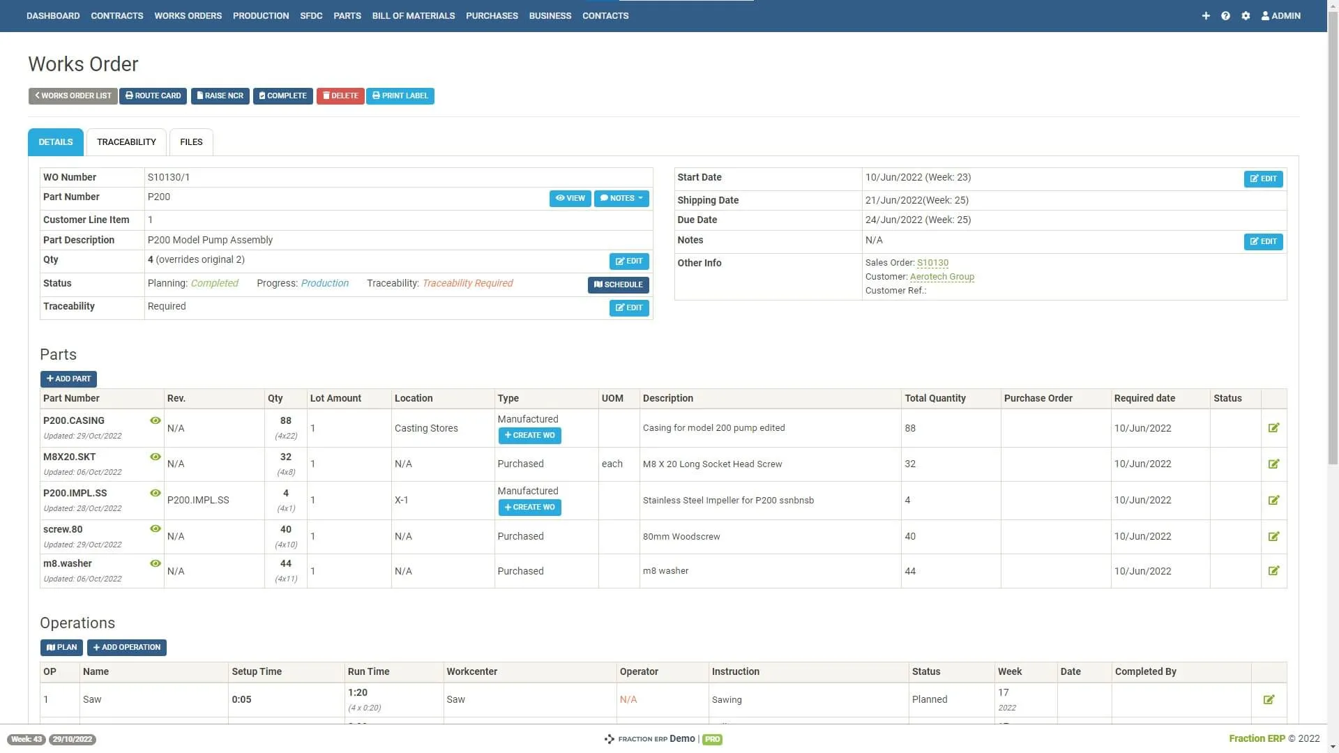The image size is (1339, 753).
Task: Edit the screw.80 part row
Action: click(1273, 536)
